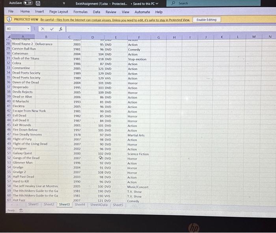Viewport: 276px width, 233px height.
Task: Click the Enable Editing button
Action: (x=207, y=20)
